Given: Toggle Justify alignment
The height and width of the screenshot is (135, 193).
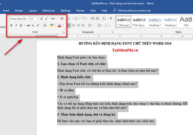Looking at the screenshot, I should (x=83, y=25).
